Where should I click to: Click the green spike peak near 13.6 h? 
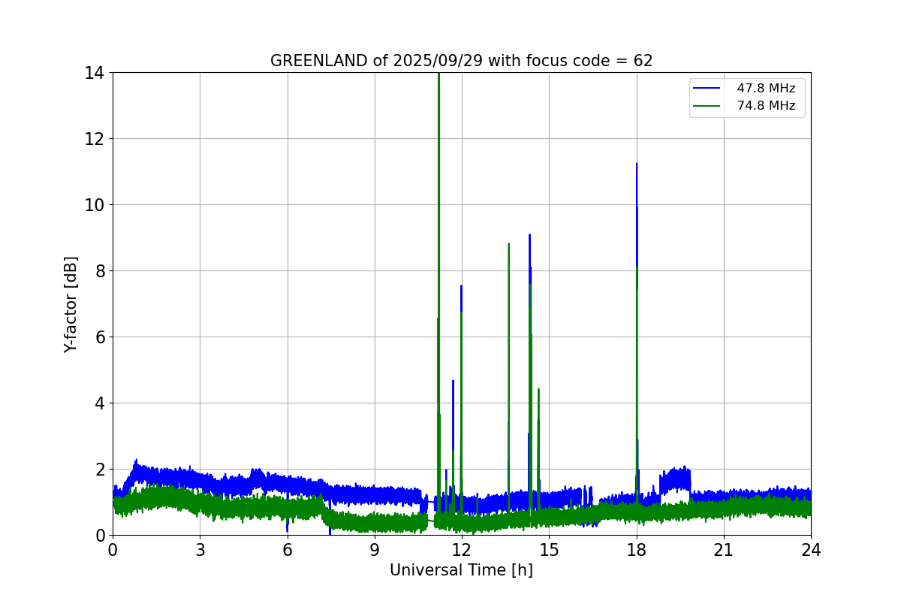508,243
